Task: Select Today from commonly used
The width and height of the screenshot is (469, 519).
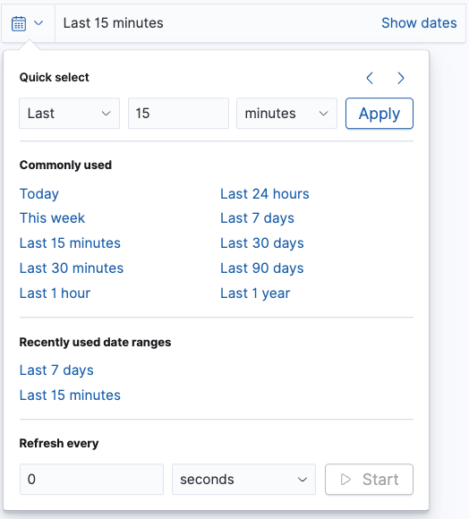Action: click(x=39, y=194)
